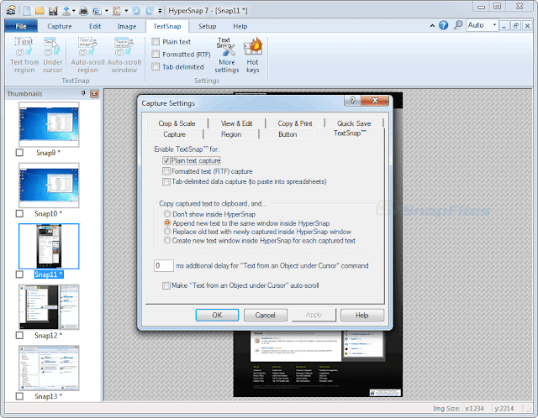Click the zoom magnifier icon
The width and height of the screenshot is (538, 418).
458,25
